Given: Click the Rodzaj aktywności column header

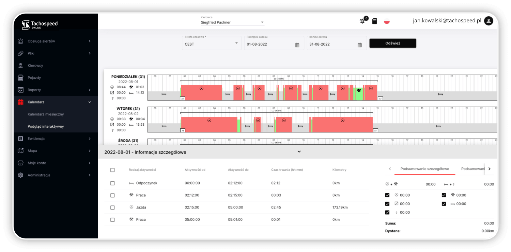Looking at the screenshot, I should point(142,170).
